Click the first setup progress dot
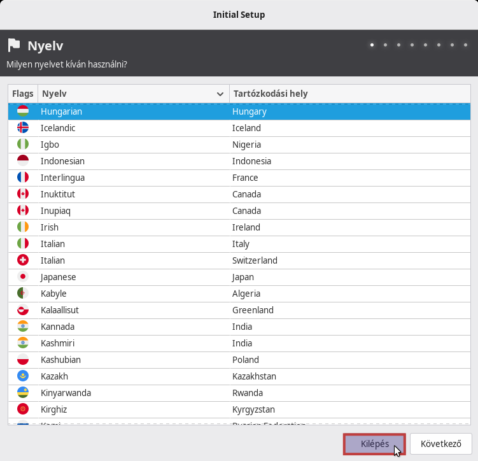 [372, 45]
